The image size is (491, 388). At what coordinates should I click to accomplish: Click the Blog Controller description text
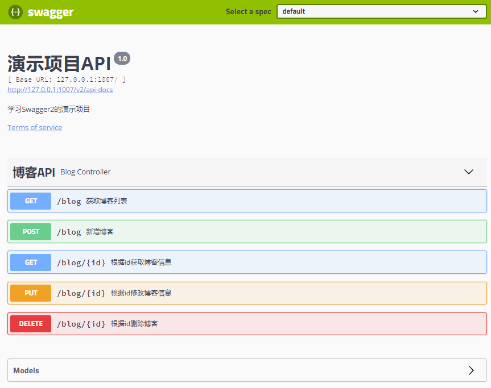(85, 172)
